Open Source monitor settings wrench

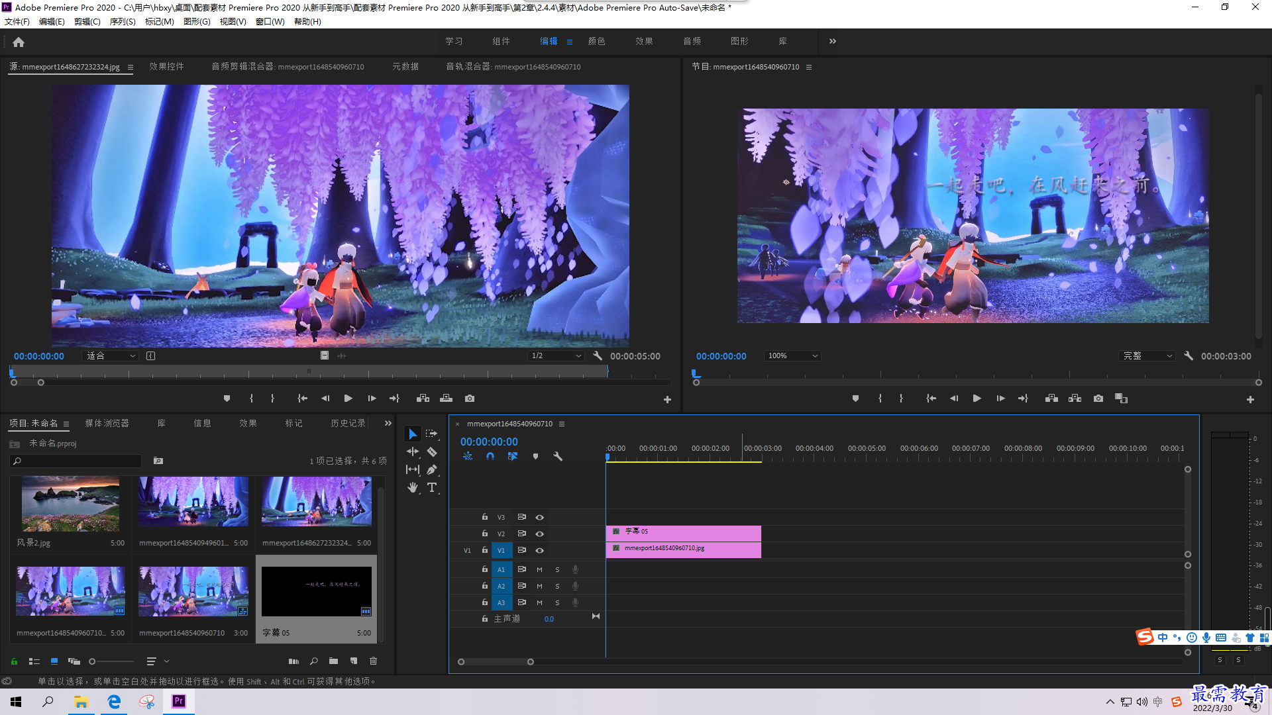tap(598, 356)
